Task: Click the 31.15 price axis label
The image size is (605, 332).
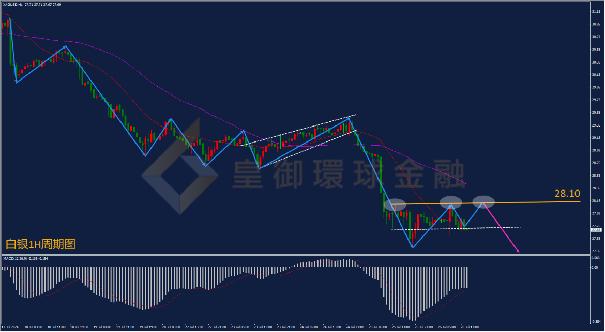Action: coord(596,12)
